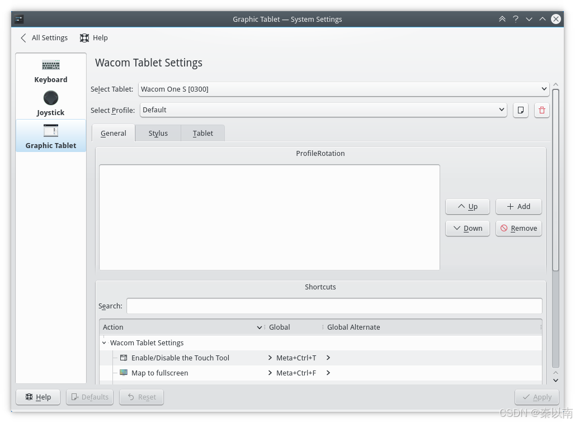Viewport: 575px width, 423px height.
Task: Click the scrollbar up arrow at top
Action: (555, 84)
